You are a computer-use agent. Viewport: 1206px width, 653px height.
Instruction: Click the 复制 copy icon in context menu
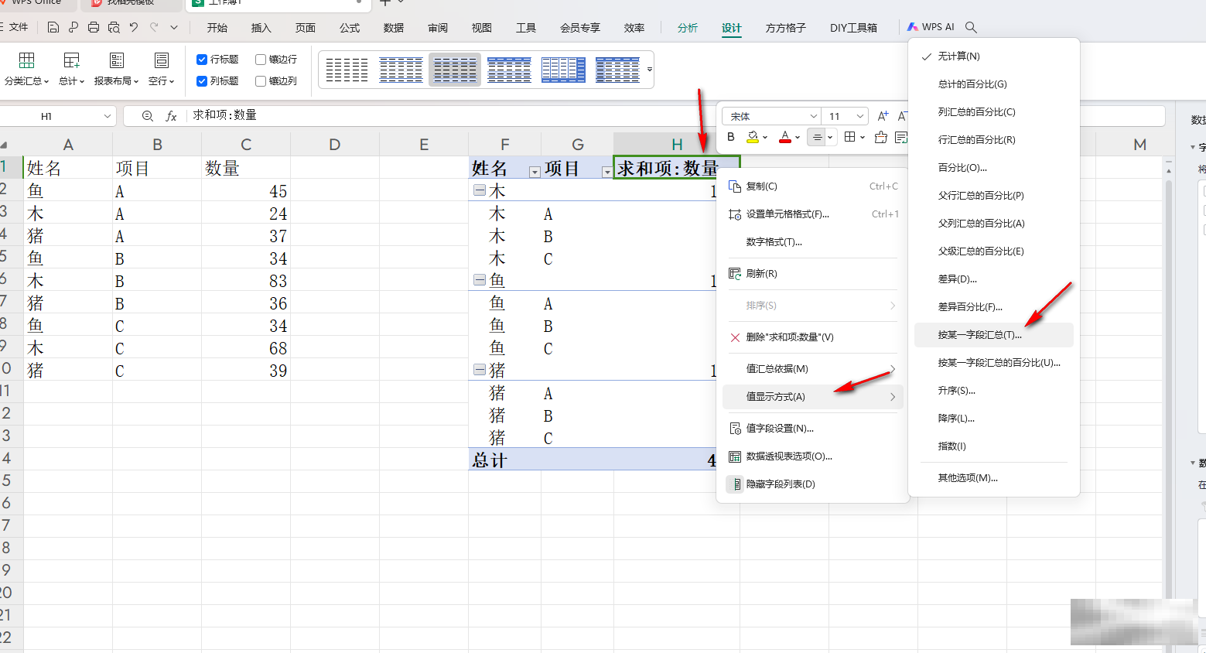point(735,186)
